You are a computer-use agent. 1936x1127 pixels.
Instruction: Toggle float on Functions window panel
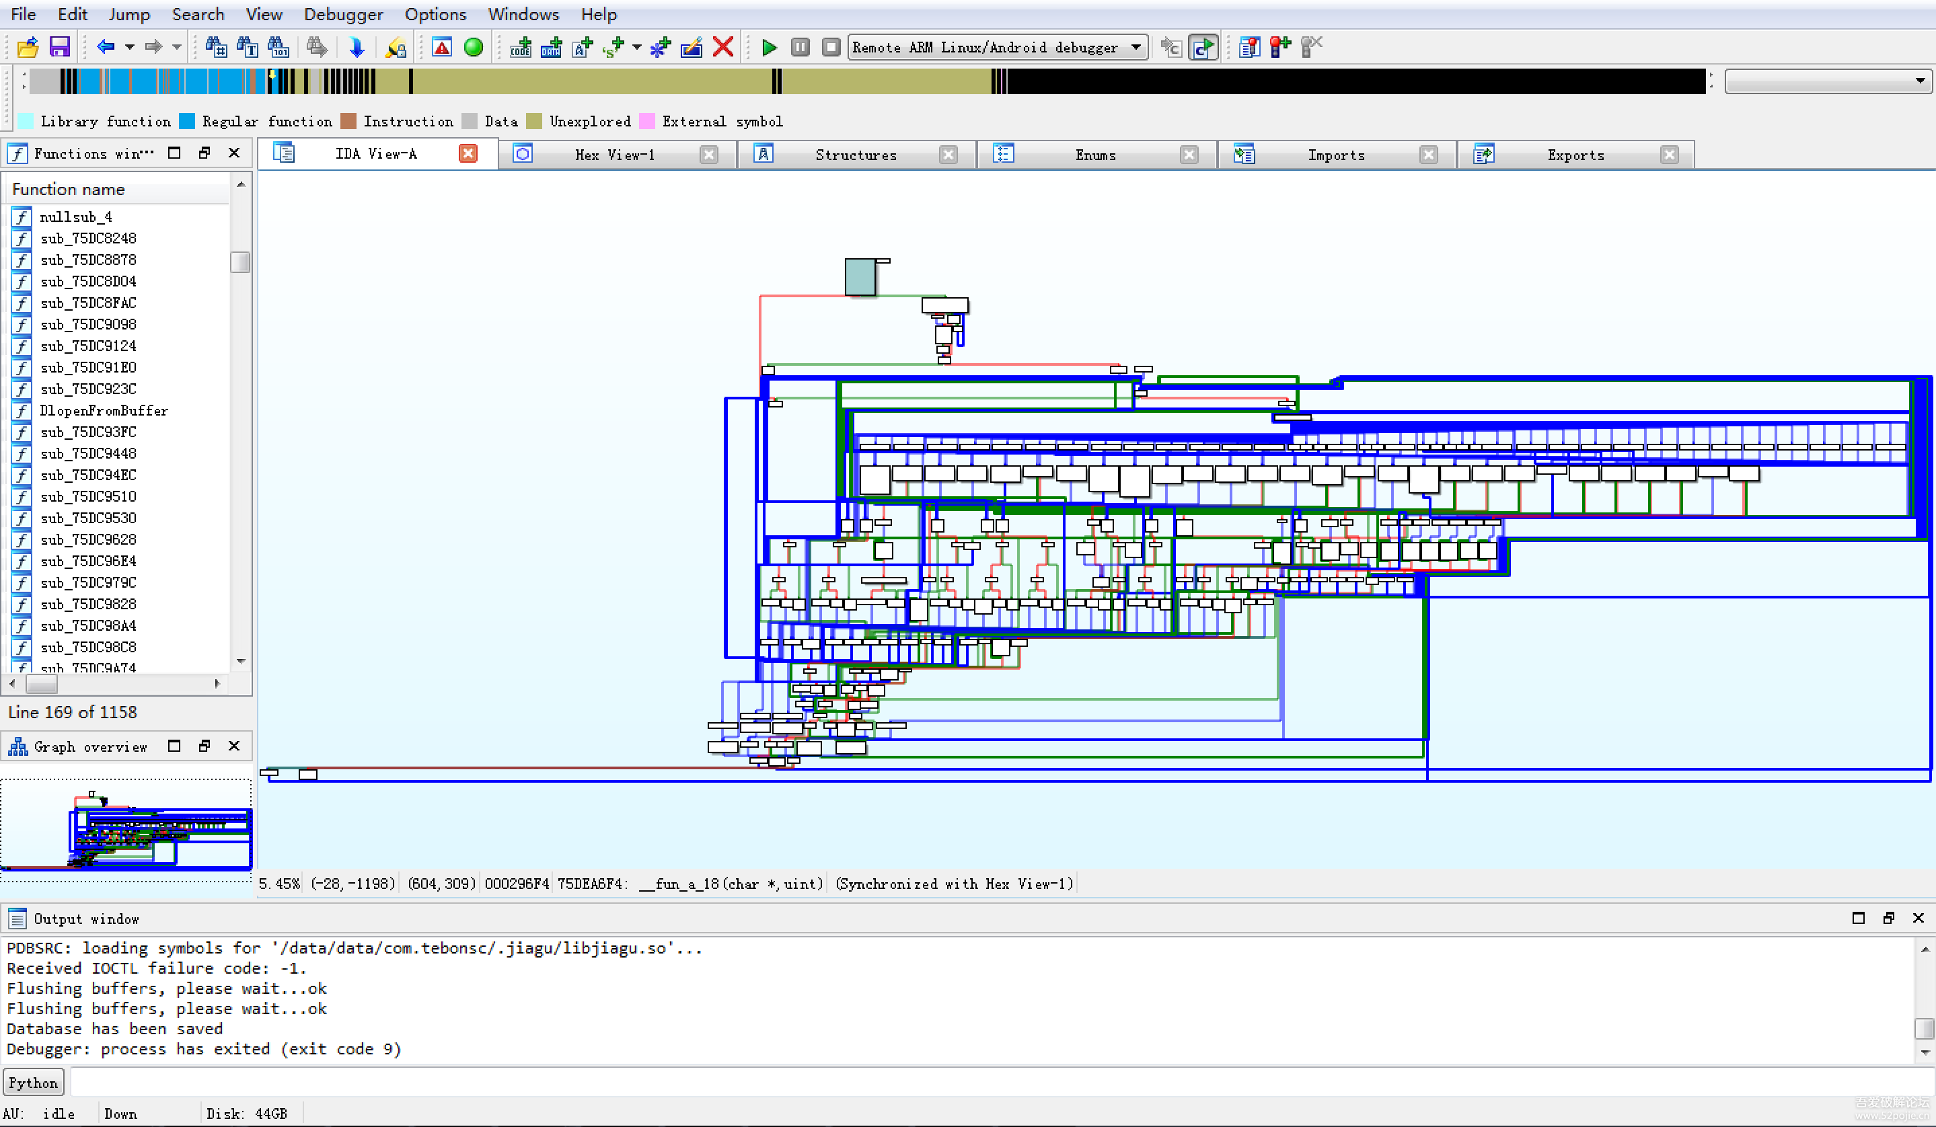click(x=204, y=153)
